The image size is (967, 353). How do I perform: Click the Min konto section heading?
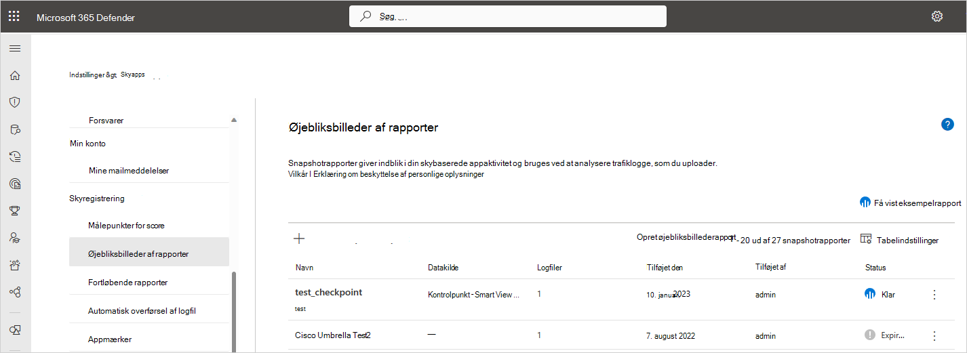point(87,144)
